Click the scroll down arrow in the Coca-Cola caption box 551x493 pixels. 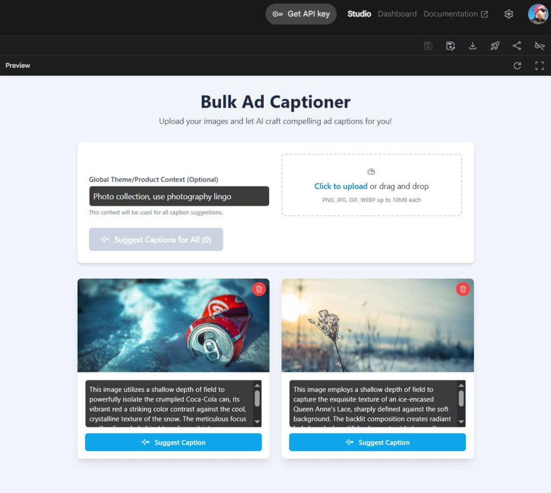[257, 422]
